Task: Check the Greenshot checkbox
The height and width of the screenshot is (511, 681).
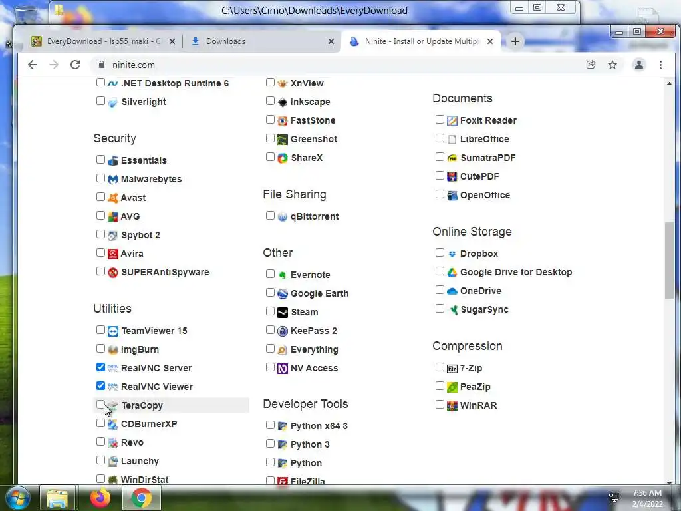Action: 270,138
